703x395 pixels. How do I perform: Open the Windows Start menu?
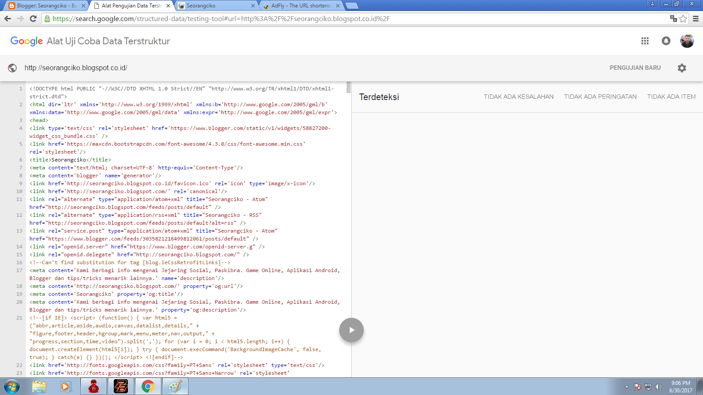coord(12,387)
